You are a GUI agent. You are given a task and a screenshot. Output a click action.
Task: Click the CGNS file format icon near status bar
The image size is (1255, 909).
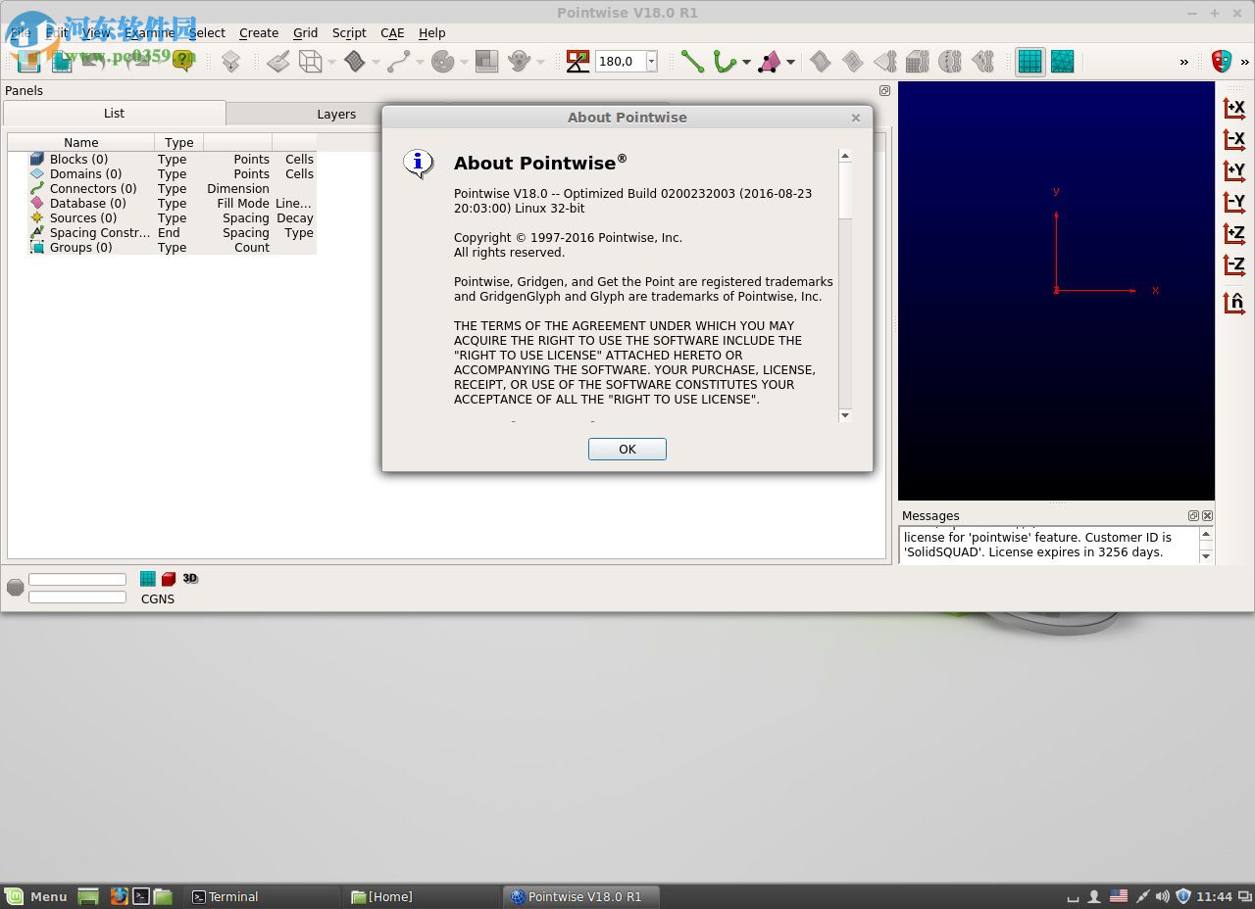coord(157,598)
